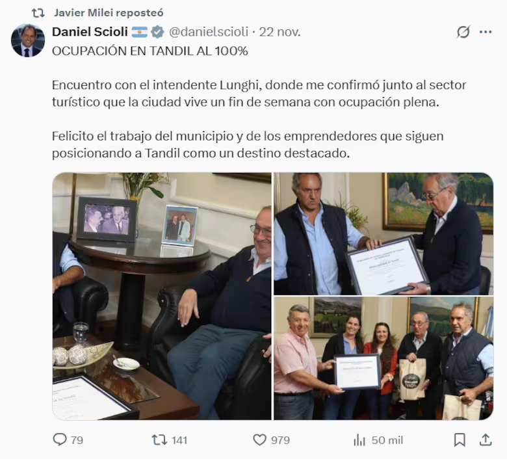
Task: Open the top-right photo with framed certificate
Action: (383, 235)
